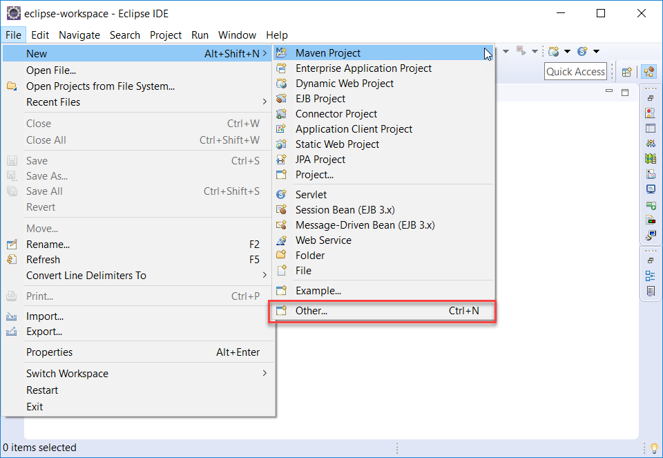Choose Open File... from File menu

pyautogui.click(x=137, y=70)
